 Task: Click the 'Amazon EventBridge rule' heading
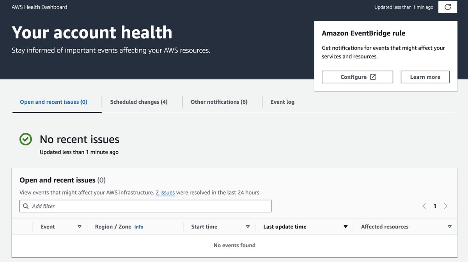point(363,34)
